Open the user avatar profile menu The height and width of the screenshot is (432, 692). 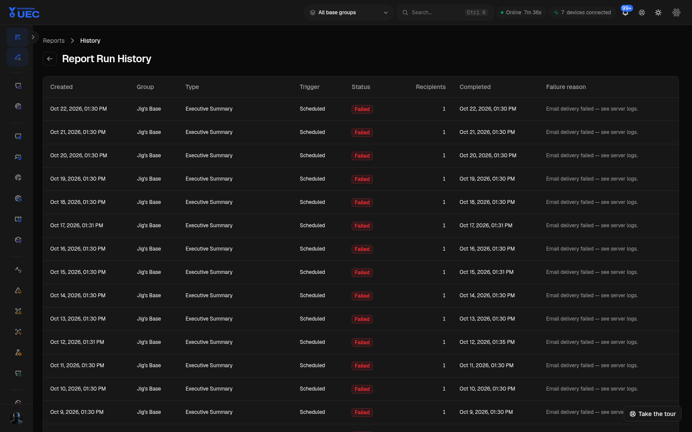(x=16, y=418)
